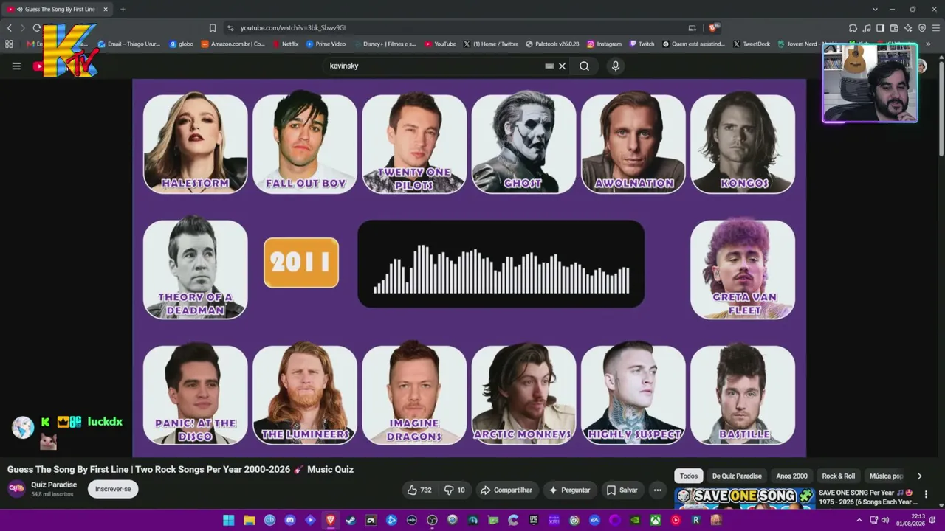Open the Paletools bookmark
This screenshot has height=531, width=945.
click(x=552, y=44)
